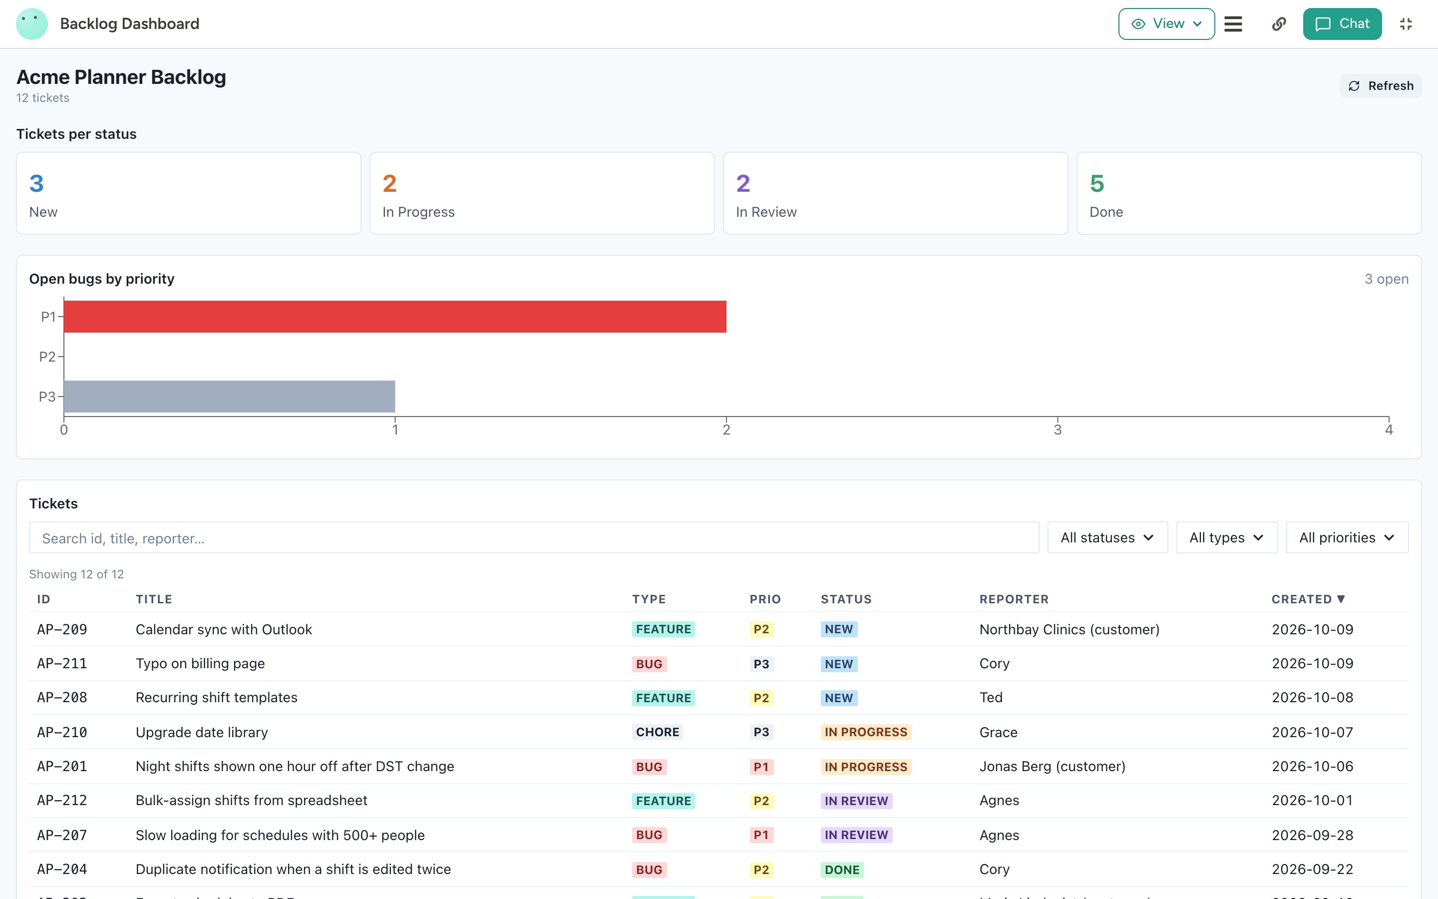Collapse view with the minimize arrows icon
The height and width of the screenshot is (899, 1438).
[1406, 24]
